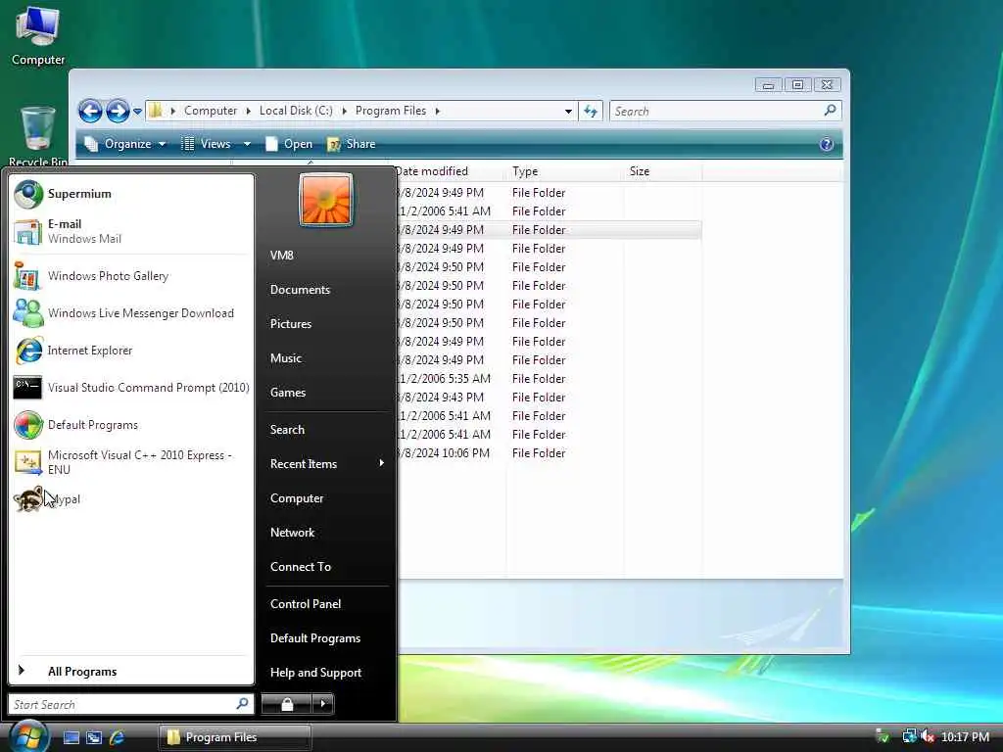Sort by Type column header
The width and height of the screenshot is (1003, 752).
pos(565,171)
